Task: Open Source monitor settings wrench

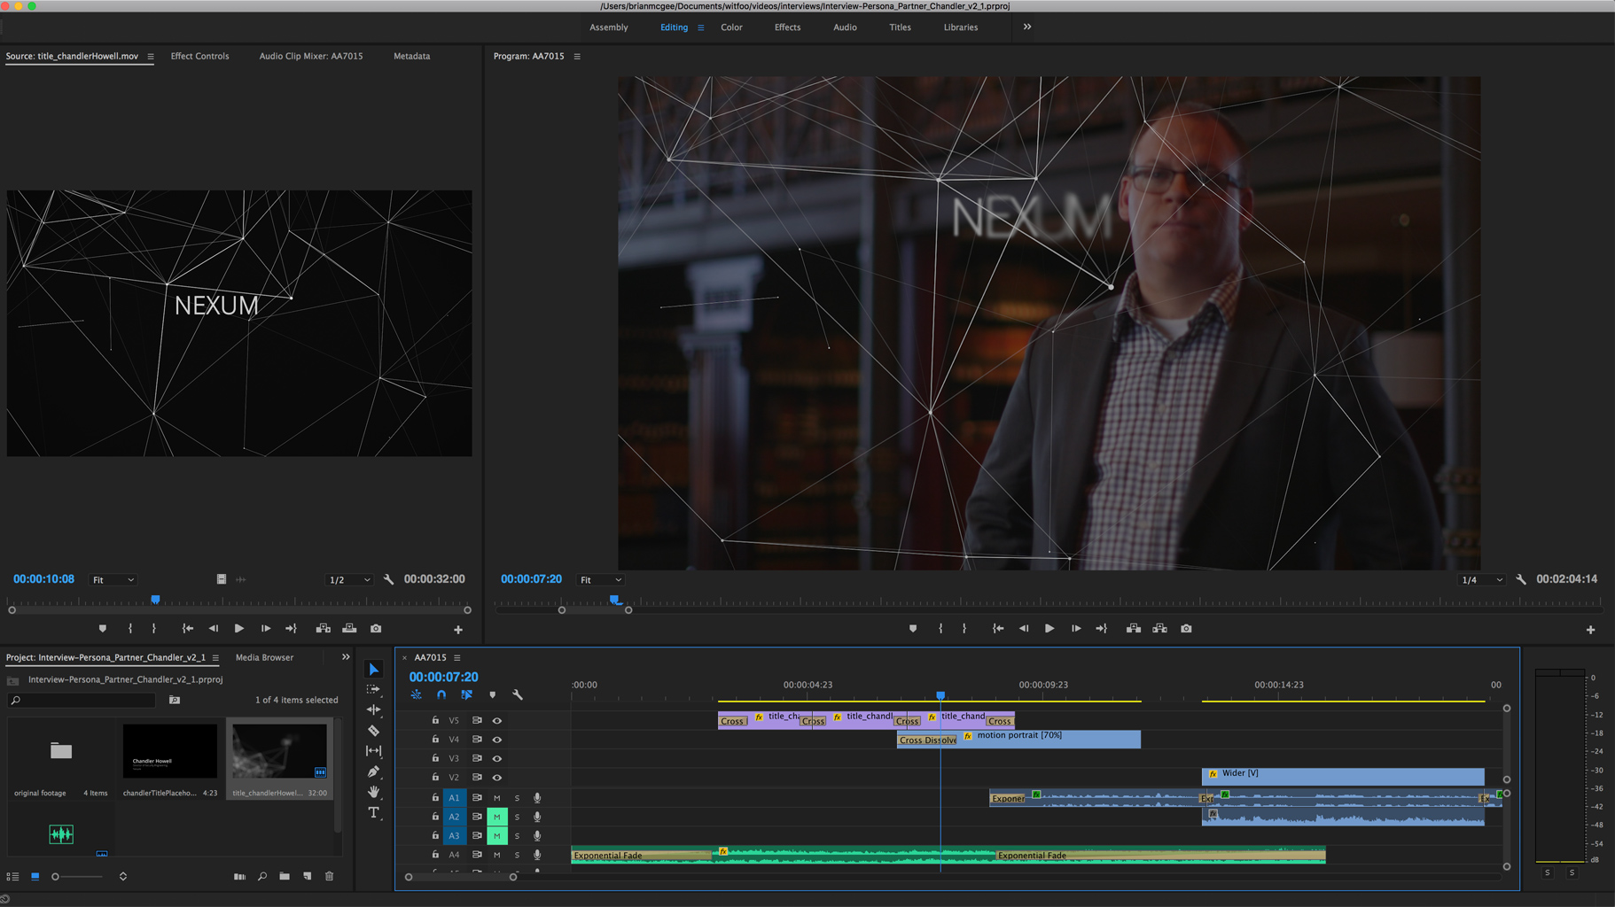Action: coord(388,579)
